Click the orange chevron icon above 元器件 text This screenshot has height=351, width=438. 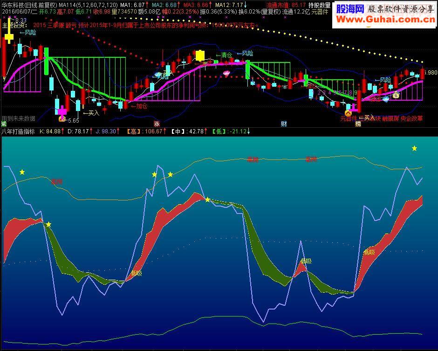348,113
